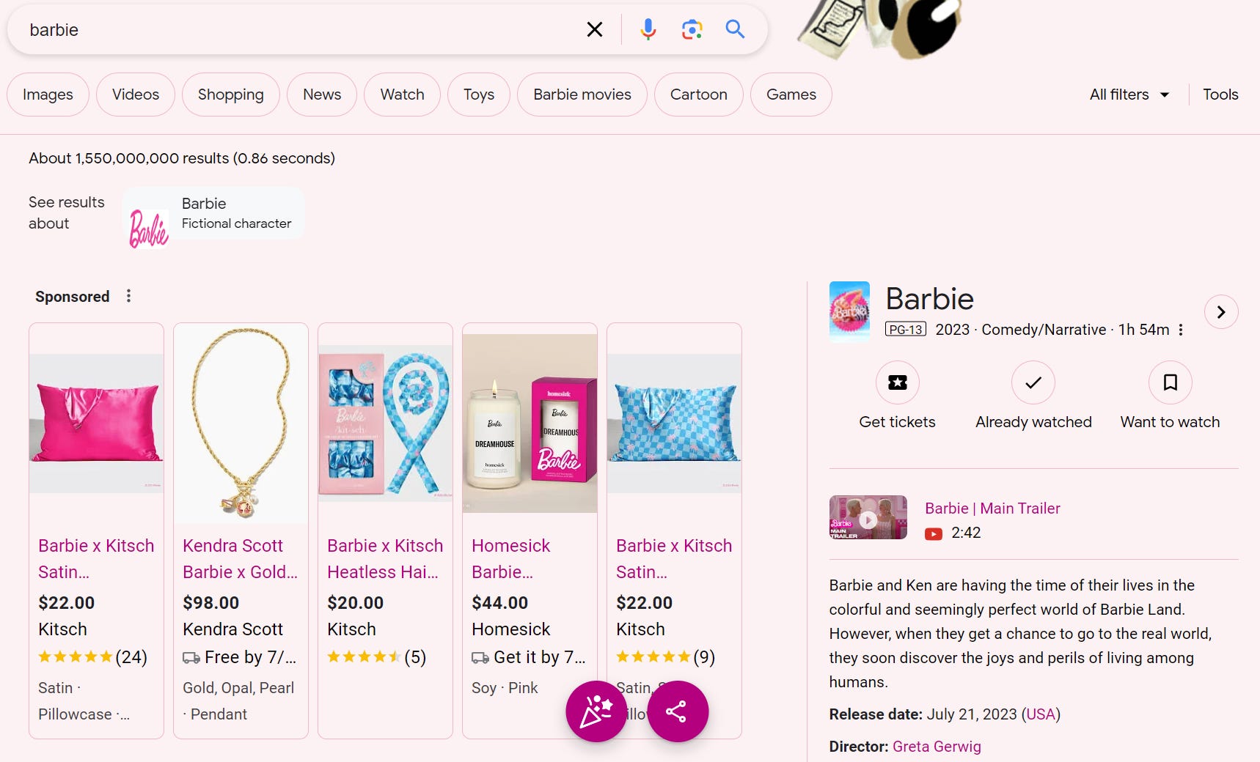Click the pink share button
The width and height of the screenshot is (1260, 762).
tap(678, 711)
